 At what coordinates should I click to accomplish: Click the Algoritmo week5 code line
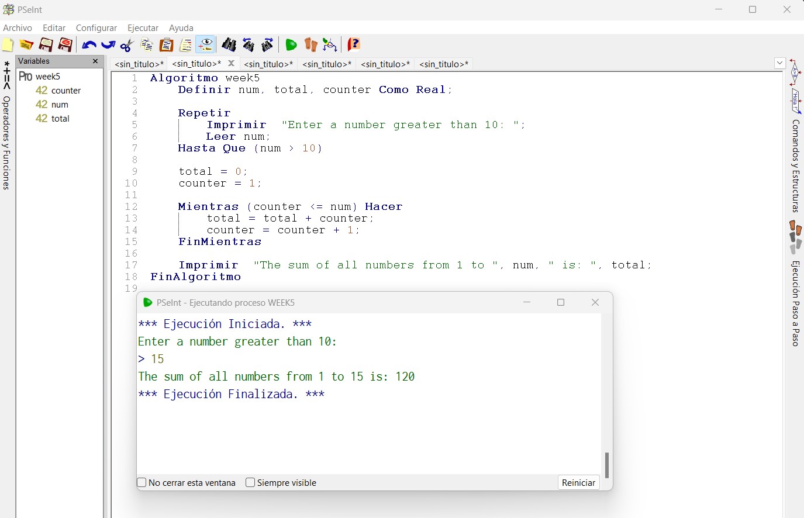tap(205, 78)
